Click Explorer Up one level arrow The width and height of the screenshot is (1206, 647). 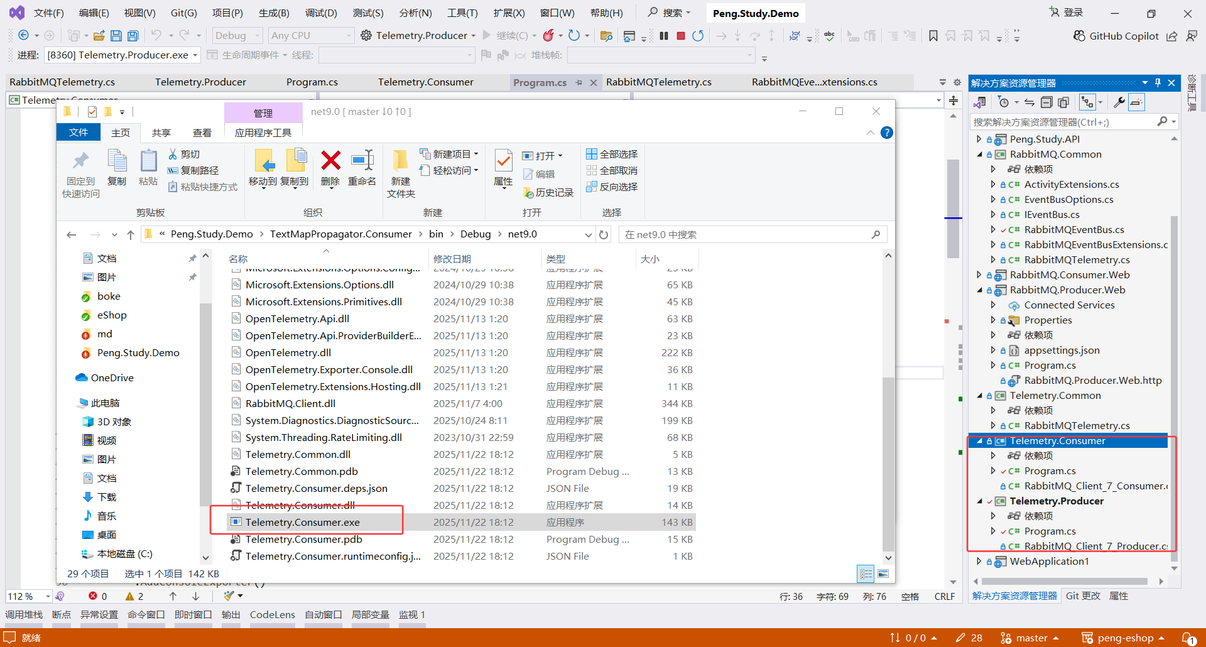click(131, 235)
